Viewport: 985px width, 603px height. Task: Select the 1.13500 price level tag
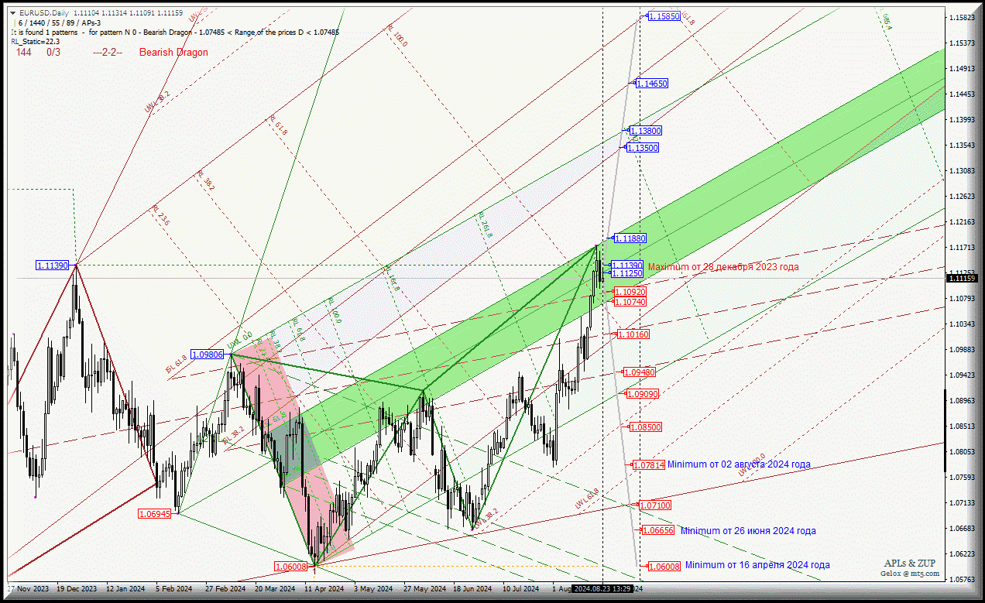tap(643, 148)
